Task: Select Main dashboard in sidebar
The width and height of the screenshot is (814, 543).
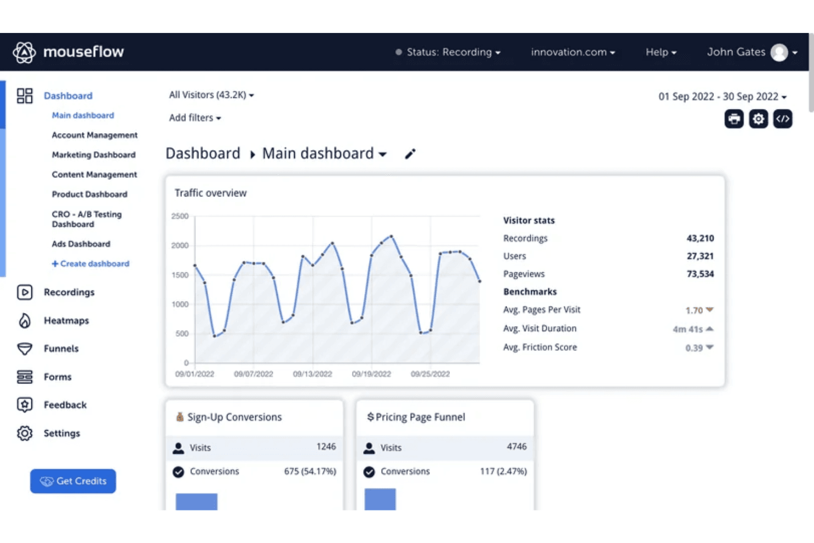Action: 83,116
